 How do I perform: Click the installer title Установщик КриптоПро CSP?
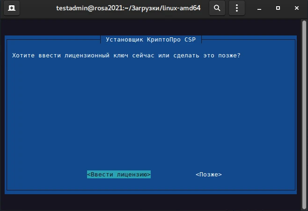(x=151, y=40)
